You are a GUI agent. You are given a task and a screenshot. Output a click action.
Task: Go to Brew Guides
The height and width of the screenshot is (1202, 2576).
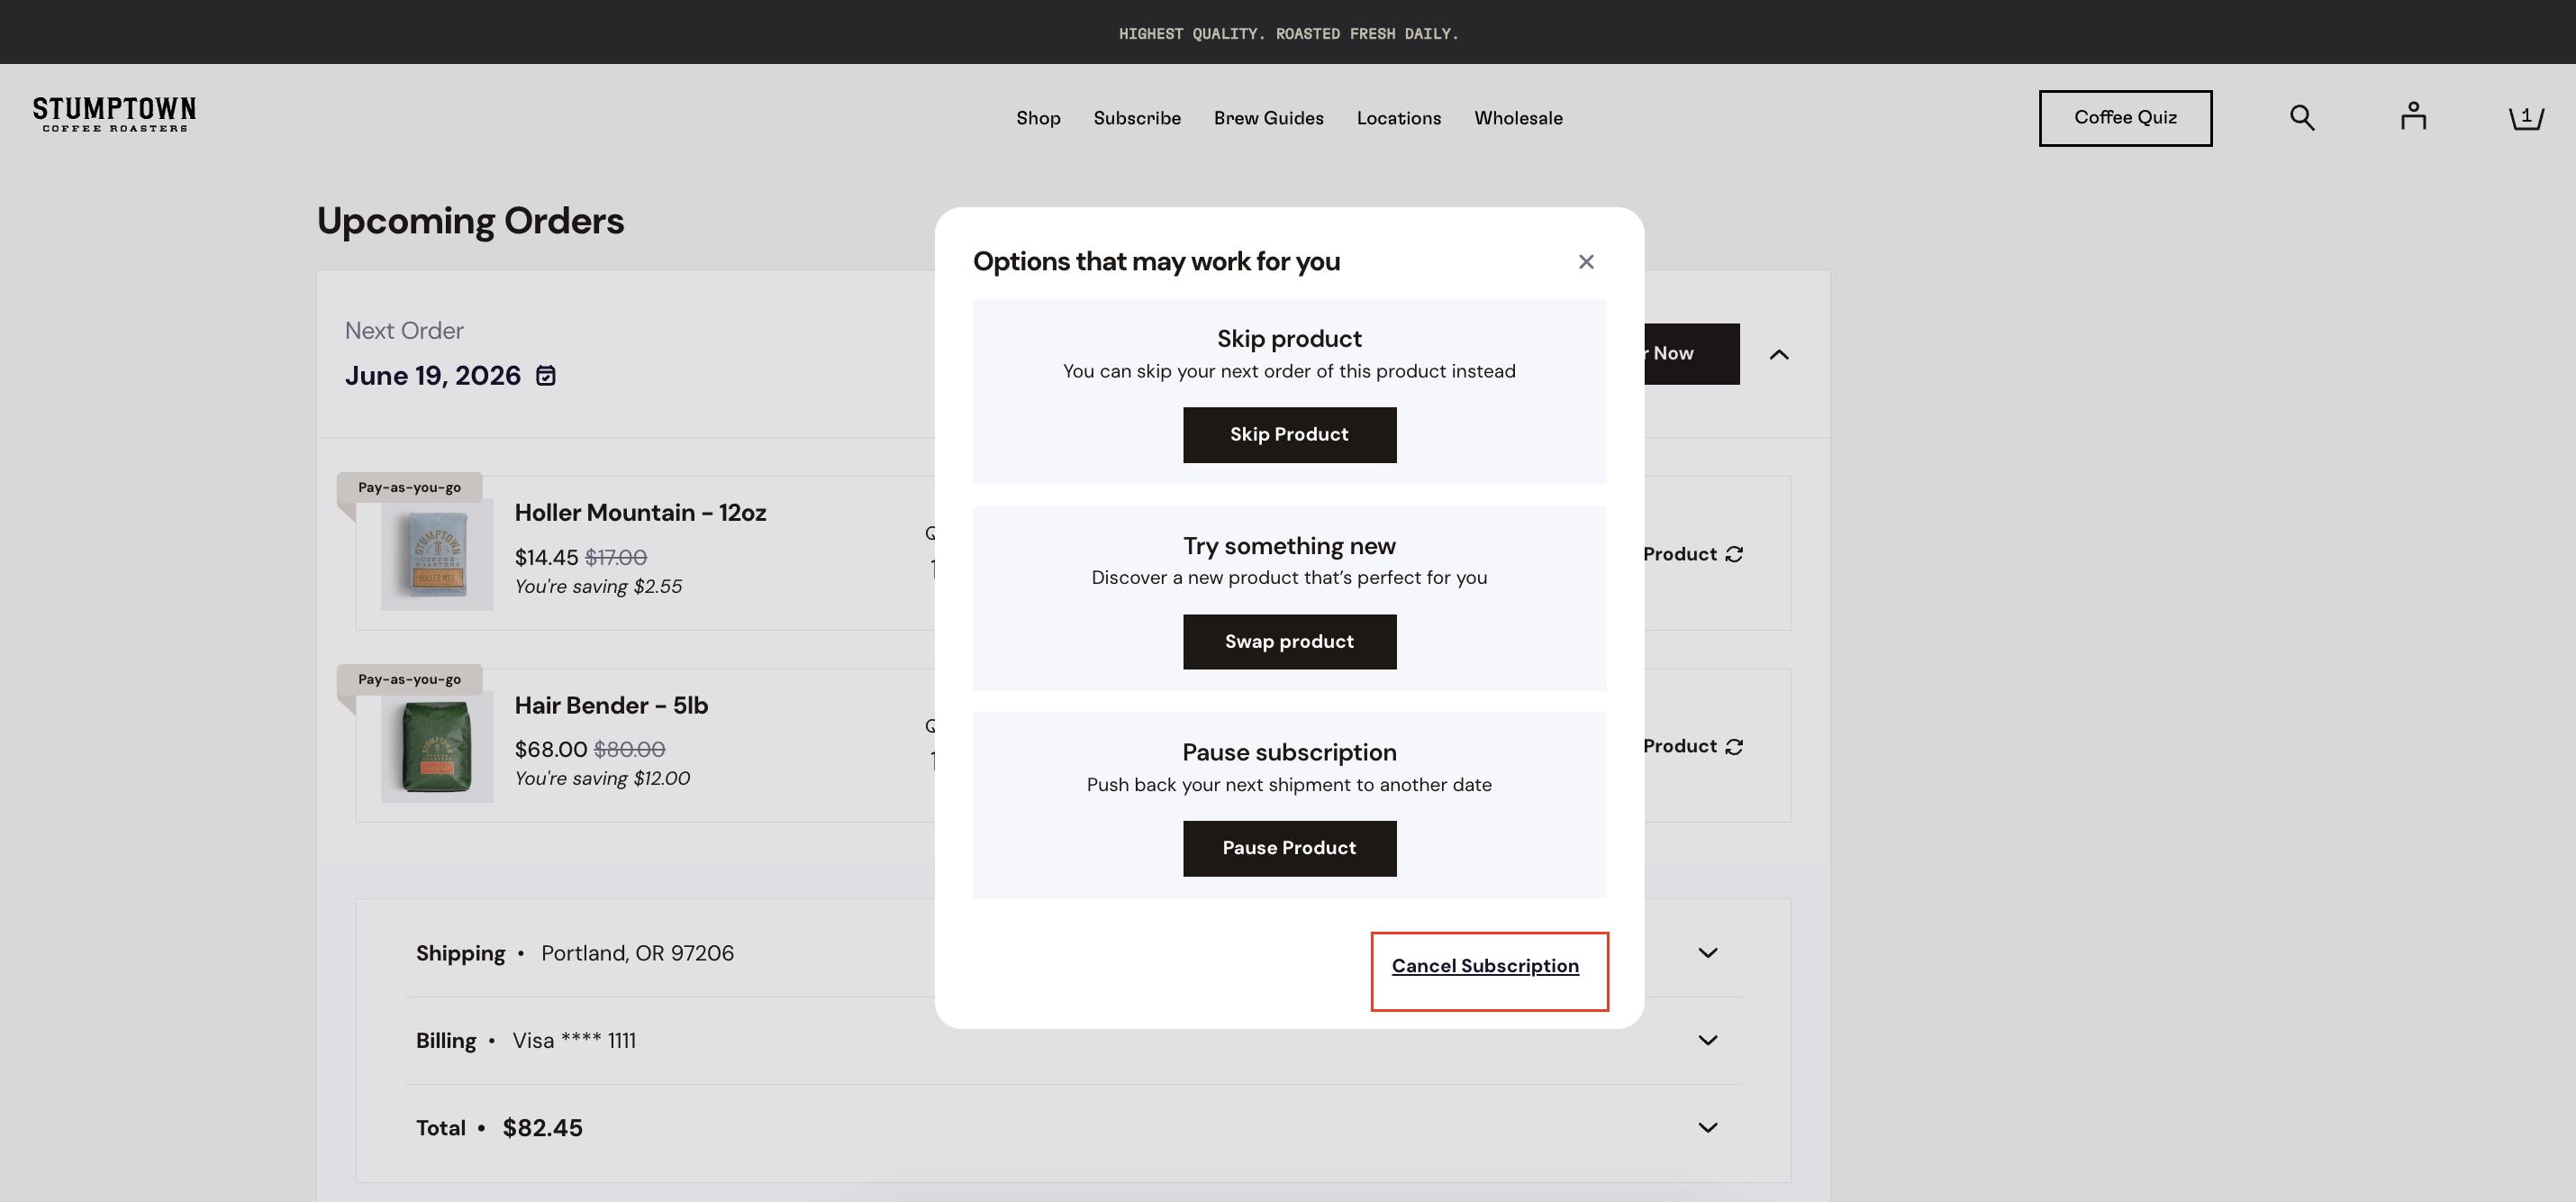(1268, 118)
